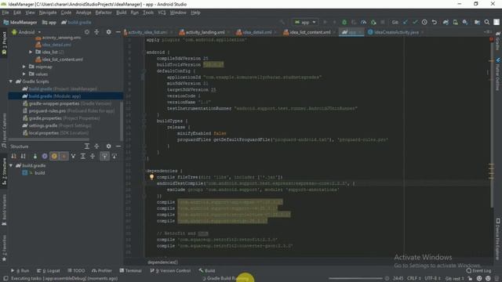Click the Commit checkmark icon in toolbar
This screenshot has height=282, width=502.
click(x=415, y=22)
